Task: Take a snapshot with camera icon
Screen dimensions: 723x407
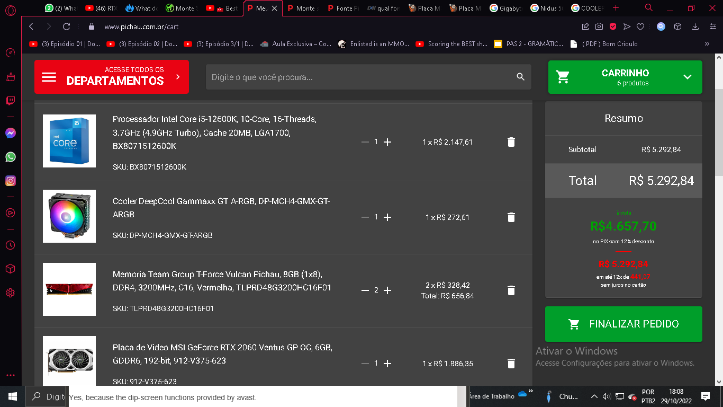Action: [x=599, y=26]
